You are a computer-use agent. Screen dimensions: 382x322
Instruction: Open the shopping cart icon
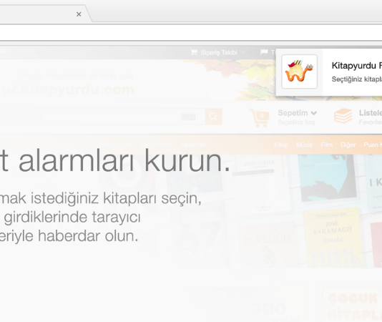tap(259, 118)
